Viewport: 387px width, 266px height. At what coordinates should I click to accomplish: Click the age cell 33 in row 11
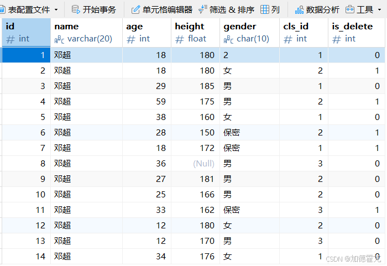[147, 210]
